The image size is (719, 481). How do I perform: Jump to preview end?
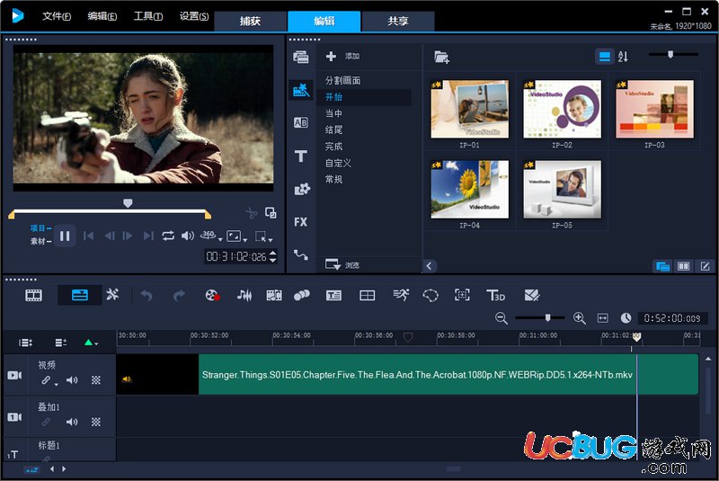click(x=148, y=236)
